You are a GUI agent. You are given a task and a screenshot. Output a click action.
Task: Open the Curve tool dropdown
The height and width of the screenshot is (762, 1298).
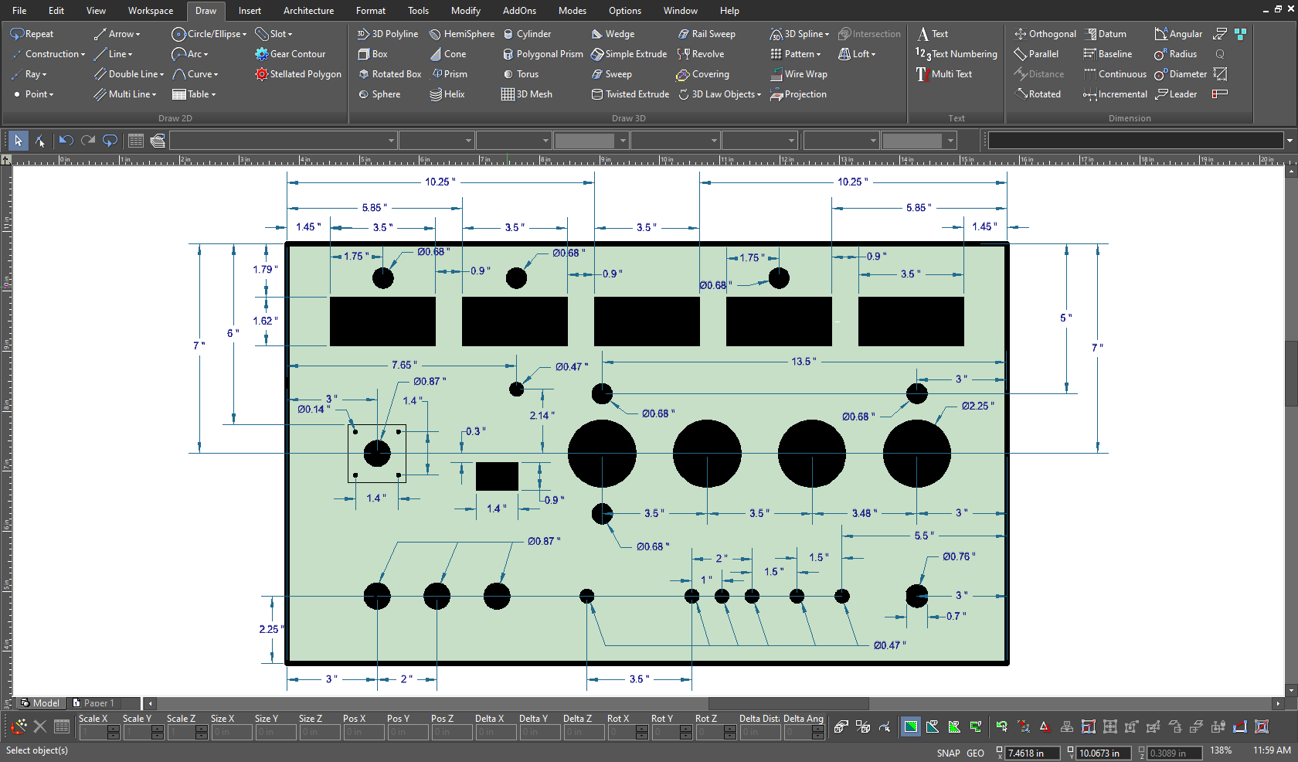point(215,73)
